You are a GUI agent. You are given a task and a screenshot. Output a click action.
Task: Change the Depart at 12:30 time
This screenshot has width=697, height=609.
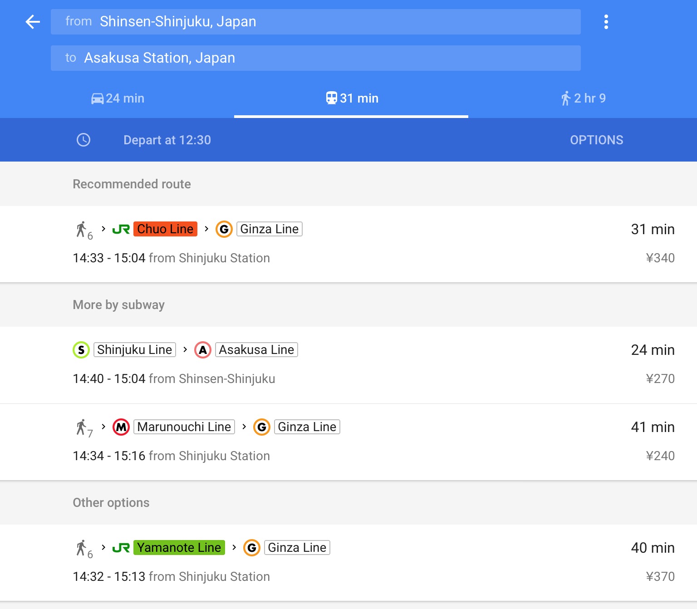click(167, 140)
